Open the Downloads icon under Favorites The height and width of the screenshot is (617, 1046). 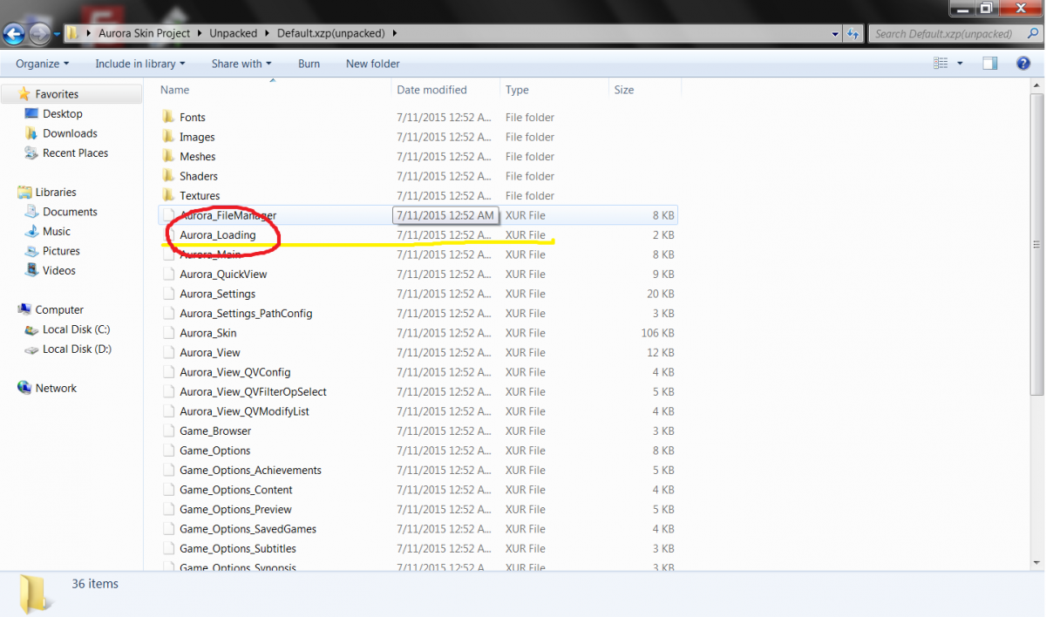[32, 133]
